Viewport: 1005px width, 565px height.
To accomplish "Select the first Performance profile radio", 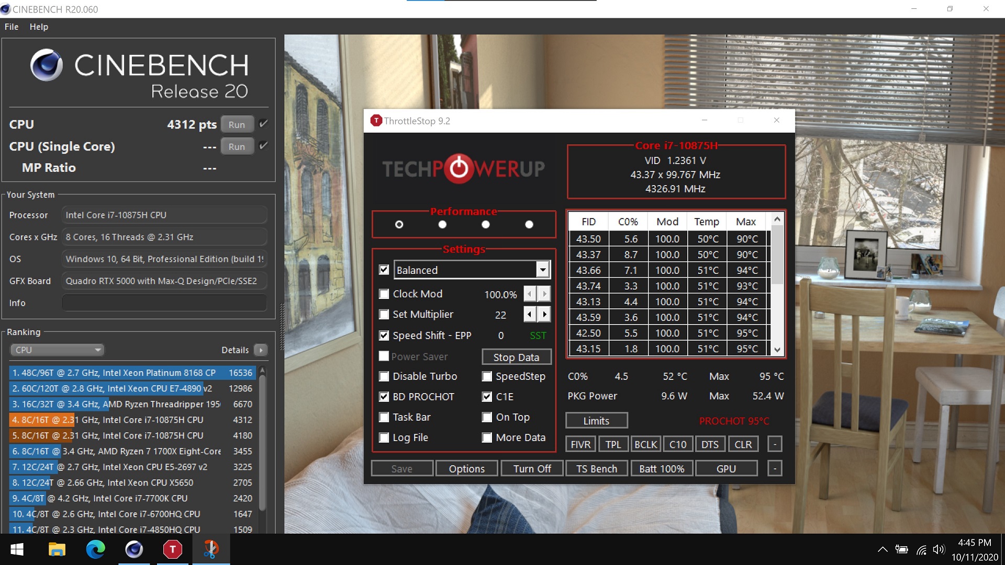I will point(399,224).
